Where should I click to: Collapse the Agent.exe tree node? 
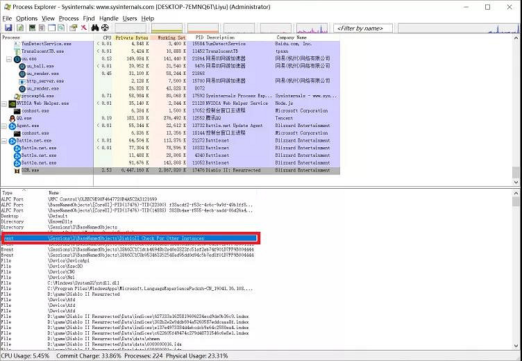[x=4, y=126]
